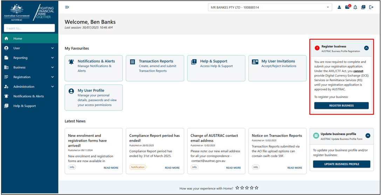This screenshot has height=195, width=382.
Task: Click the Help & Support icon in sidebar
Action: (7, 106)
